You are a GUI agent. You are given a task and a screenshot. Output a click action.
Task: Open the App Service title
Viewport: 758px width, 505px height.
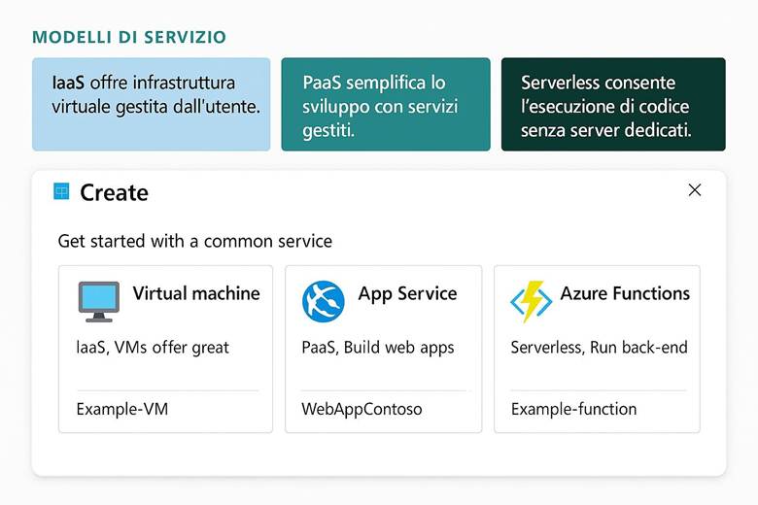click(407, 293)
